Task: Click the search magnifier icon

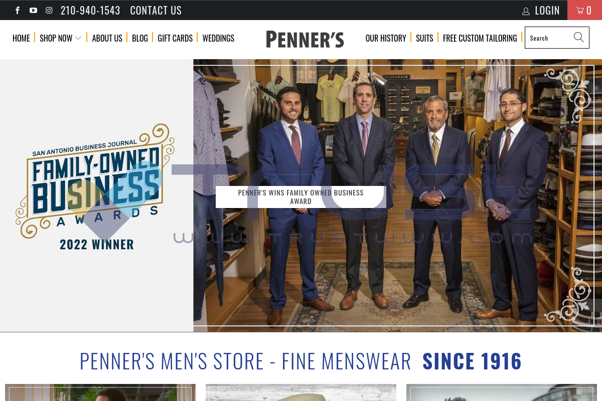Action: coord(579,37)
